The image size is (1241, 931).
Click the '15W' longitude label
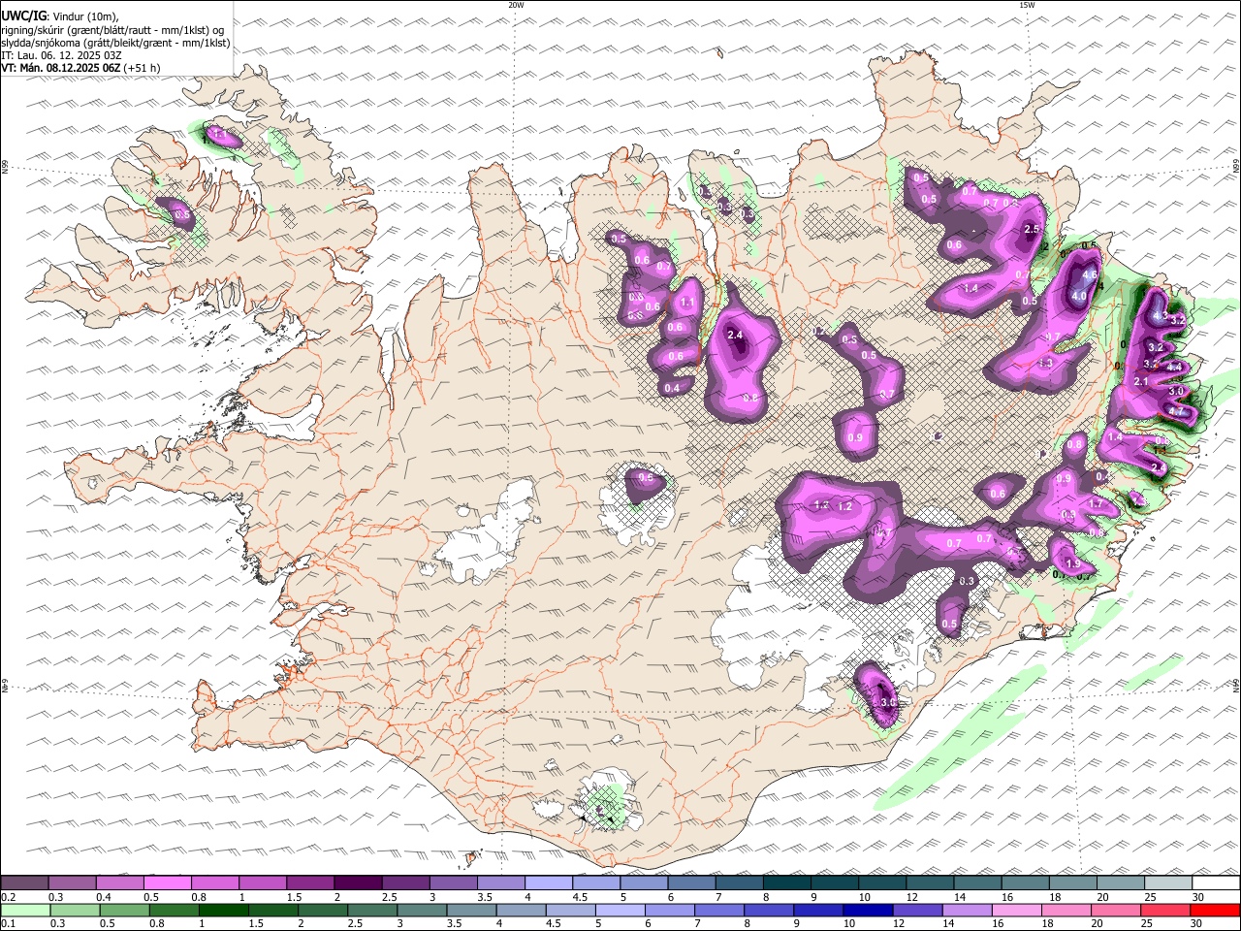(1027, 5)
